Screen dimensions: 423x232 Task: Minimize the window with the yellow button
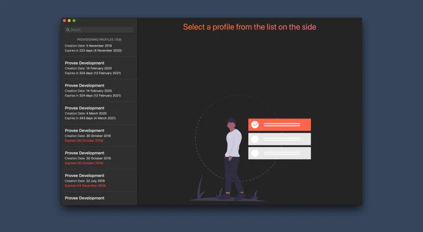click(69, 20)
